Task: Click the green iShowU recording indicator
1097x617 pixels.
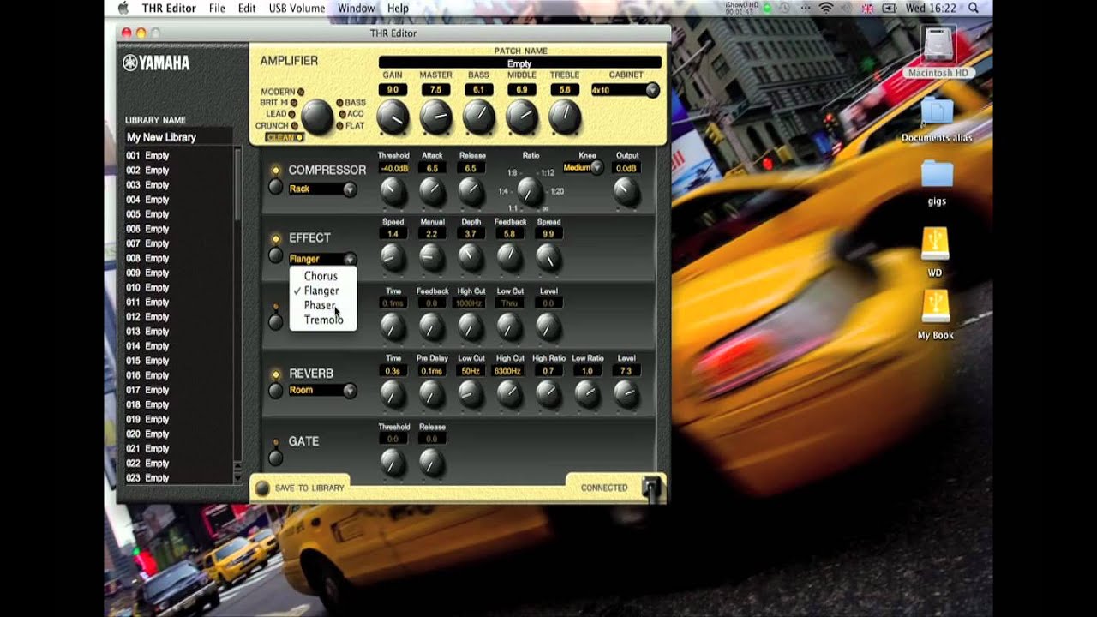Action: 766,8
